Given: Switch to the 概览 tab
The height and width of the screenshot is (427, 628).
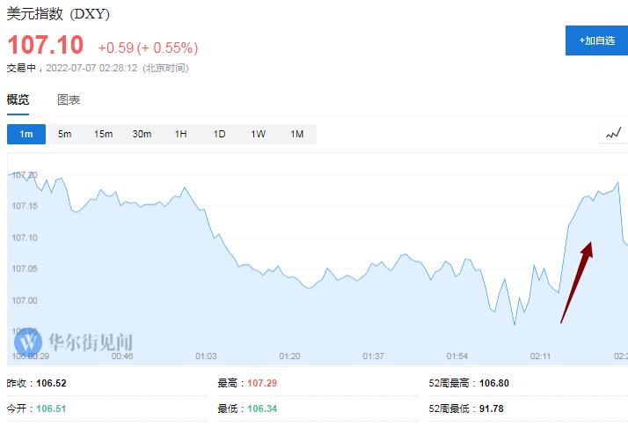Looking at the screenshot, I should [x=18, y=99].
